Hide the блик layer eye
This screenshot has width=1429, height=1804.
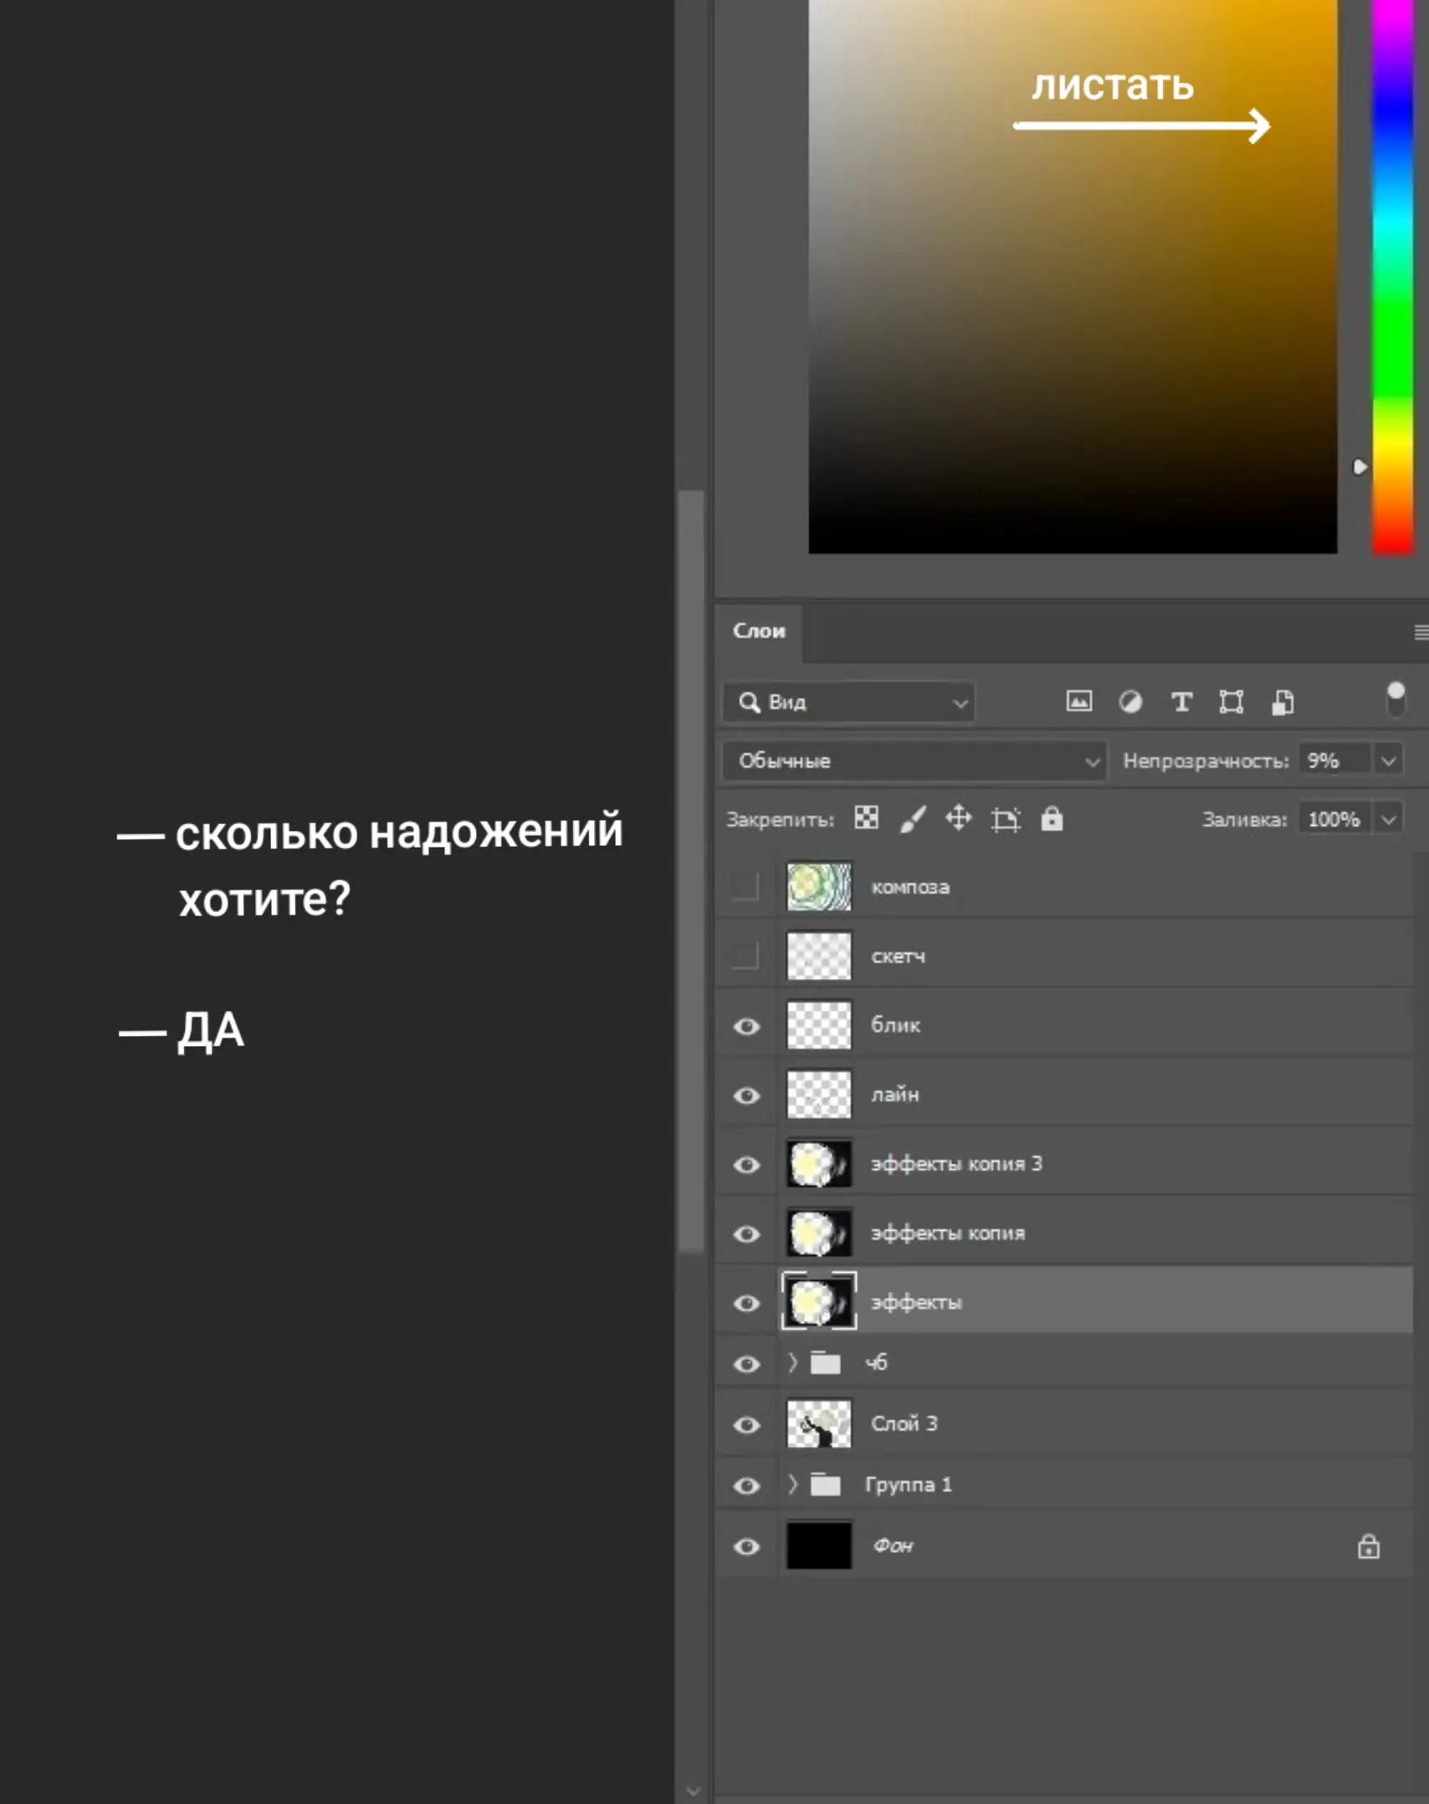746,1026
